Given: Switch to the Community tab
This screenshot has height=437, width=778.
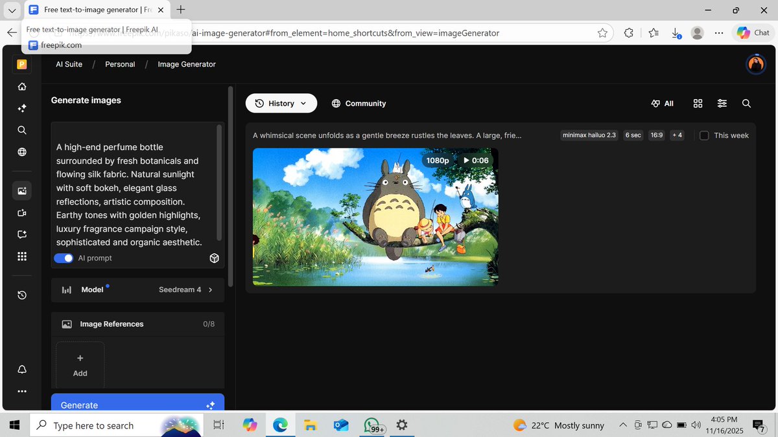Looking at the screenshot, I should point(359,104).
